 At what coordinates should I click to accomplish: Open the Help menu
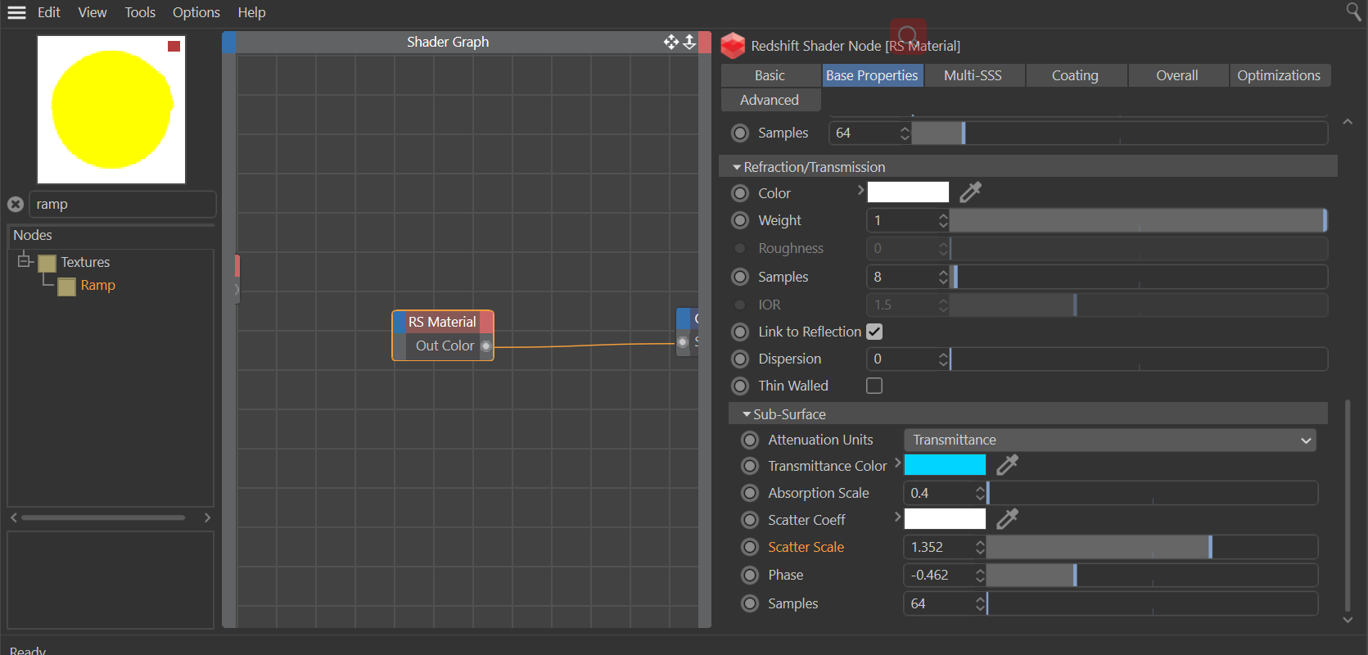(x=251, y=12)
